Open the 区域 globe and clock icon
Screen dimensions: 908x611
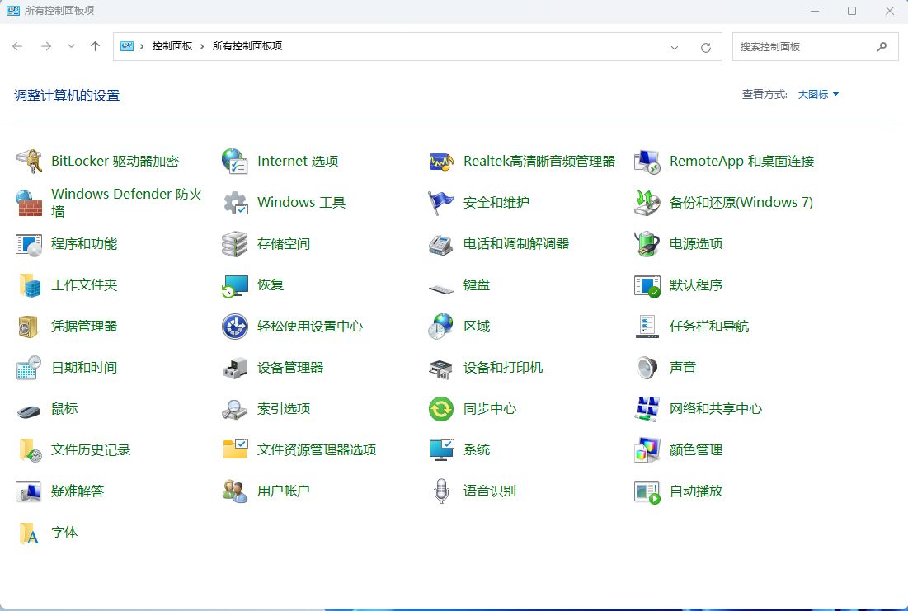(x=441, y=326)
